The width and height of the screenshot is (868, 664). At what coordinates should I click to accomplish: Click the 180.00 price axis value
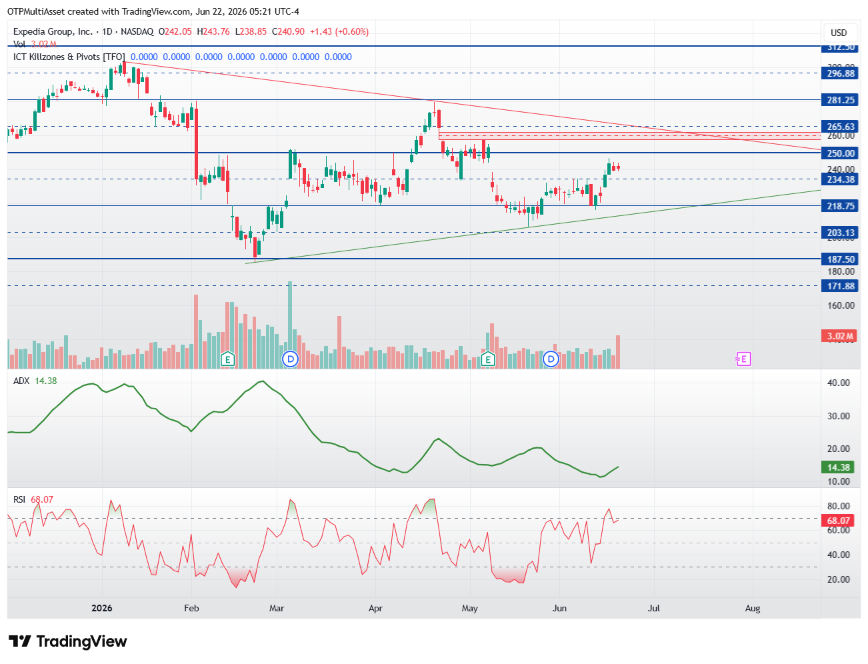click(x=841, y=271)
